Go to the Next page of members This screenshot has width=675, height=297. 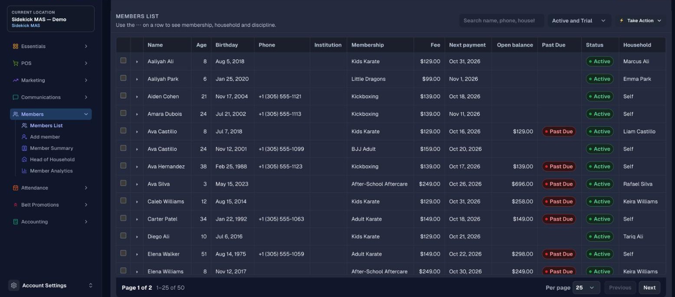point(649,287)
